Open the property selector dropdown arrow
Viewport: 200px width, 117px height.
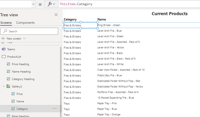33,4
